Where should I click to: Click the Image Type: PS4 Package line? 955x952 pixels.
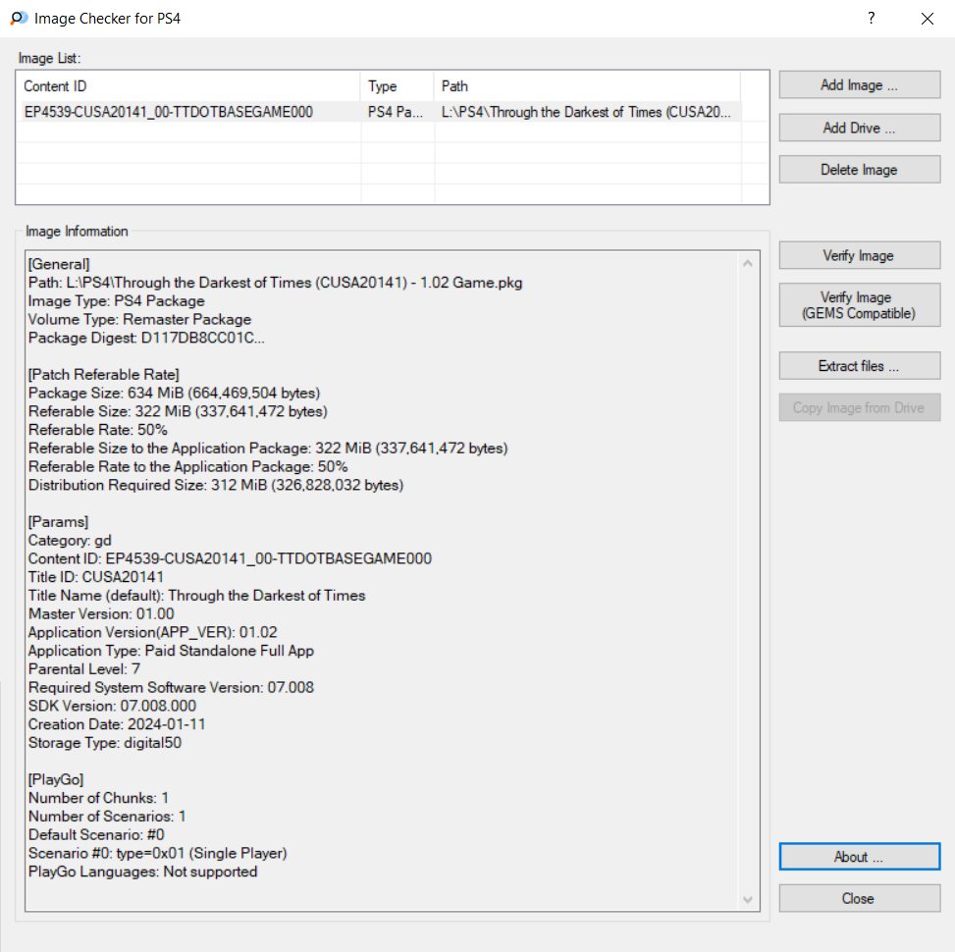tap(117, 301)
